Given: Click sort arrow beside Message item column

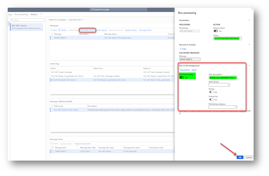Looking at the screenshot, I should [77, 147].
